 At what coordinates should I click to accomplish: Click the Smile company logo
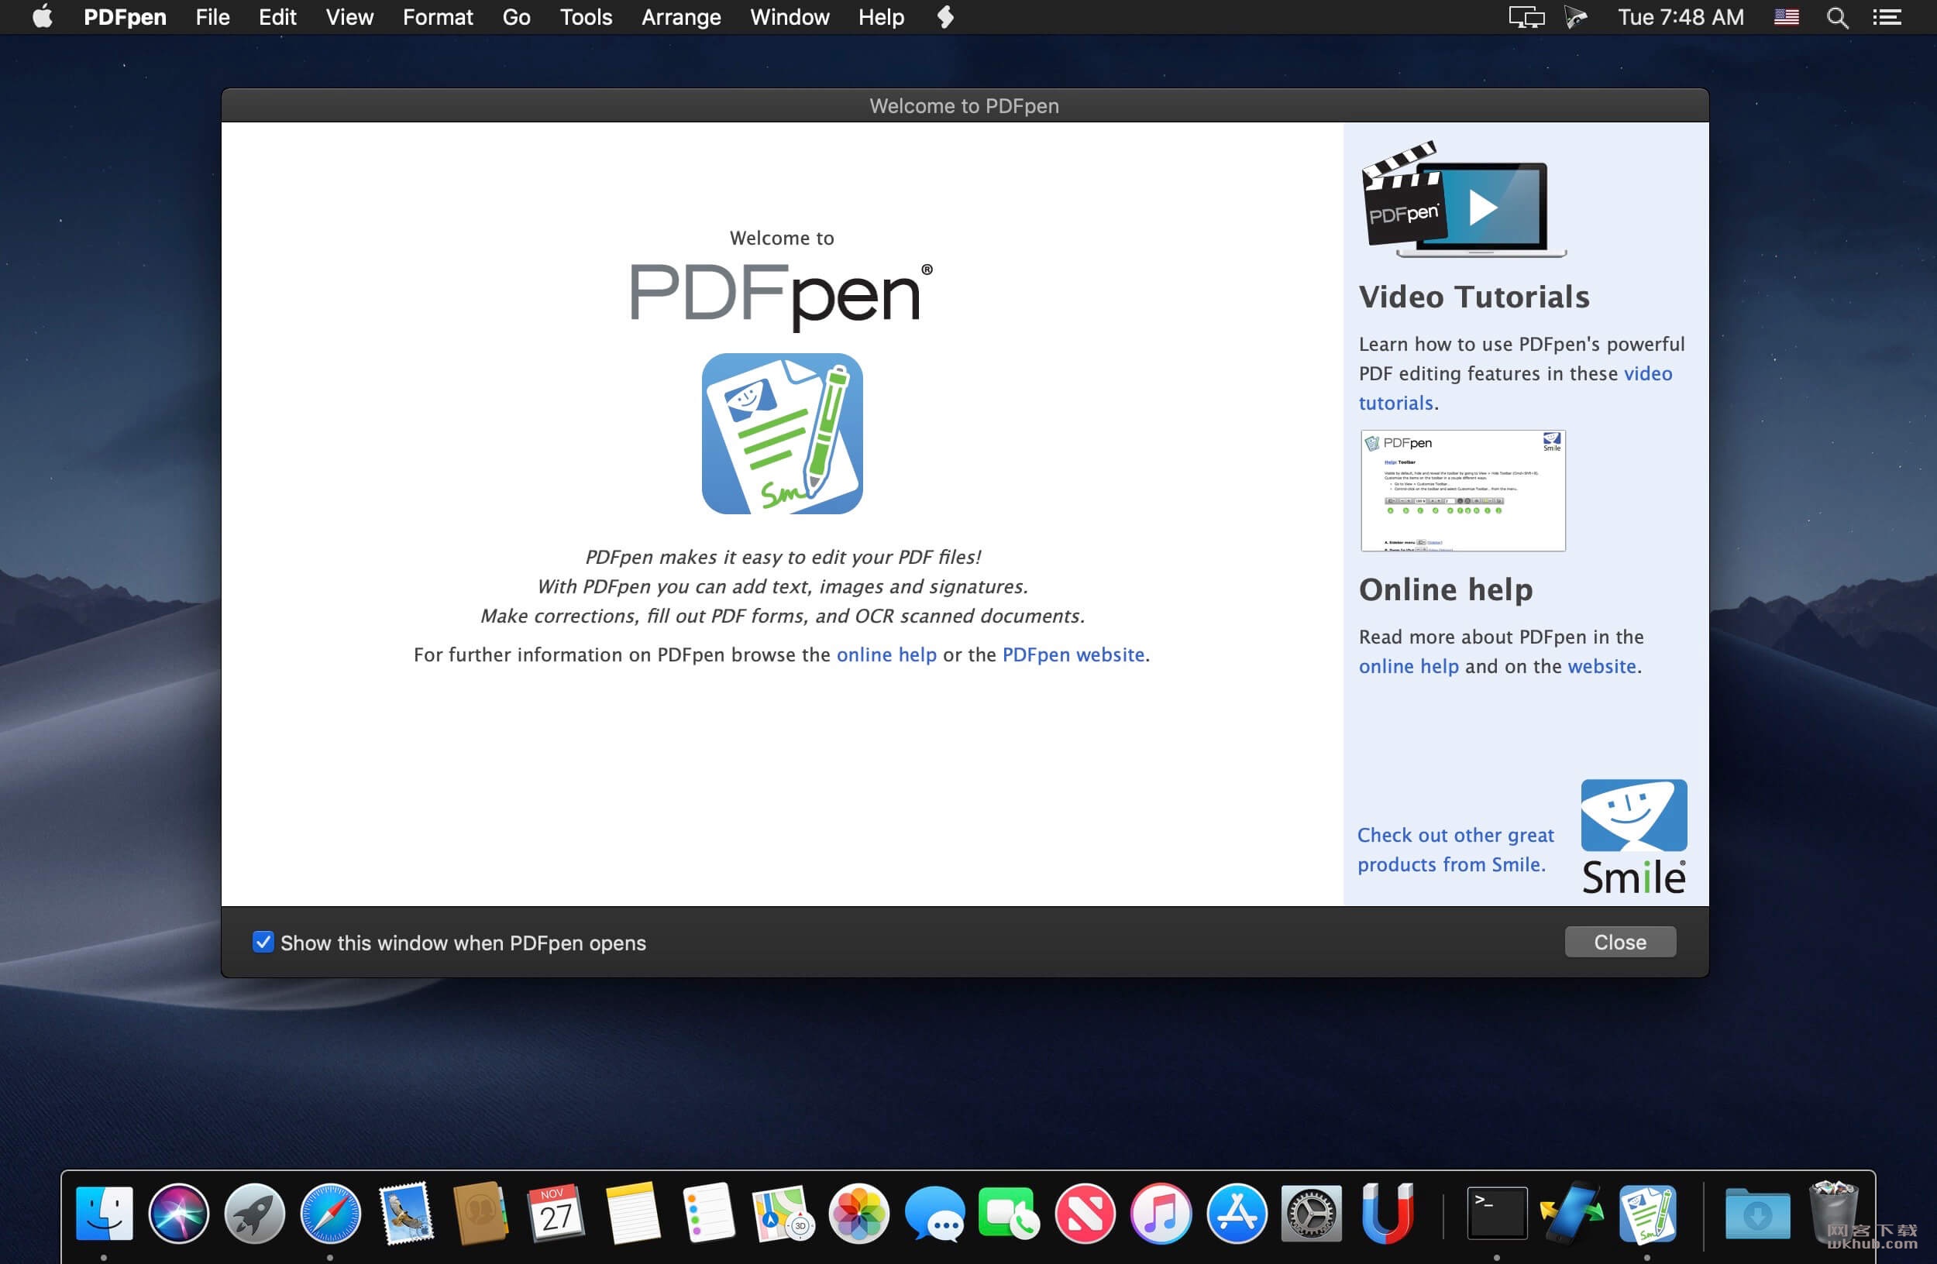(x=1633, y=837)
